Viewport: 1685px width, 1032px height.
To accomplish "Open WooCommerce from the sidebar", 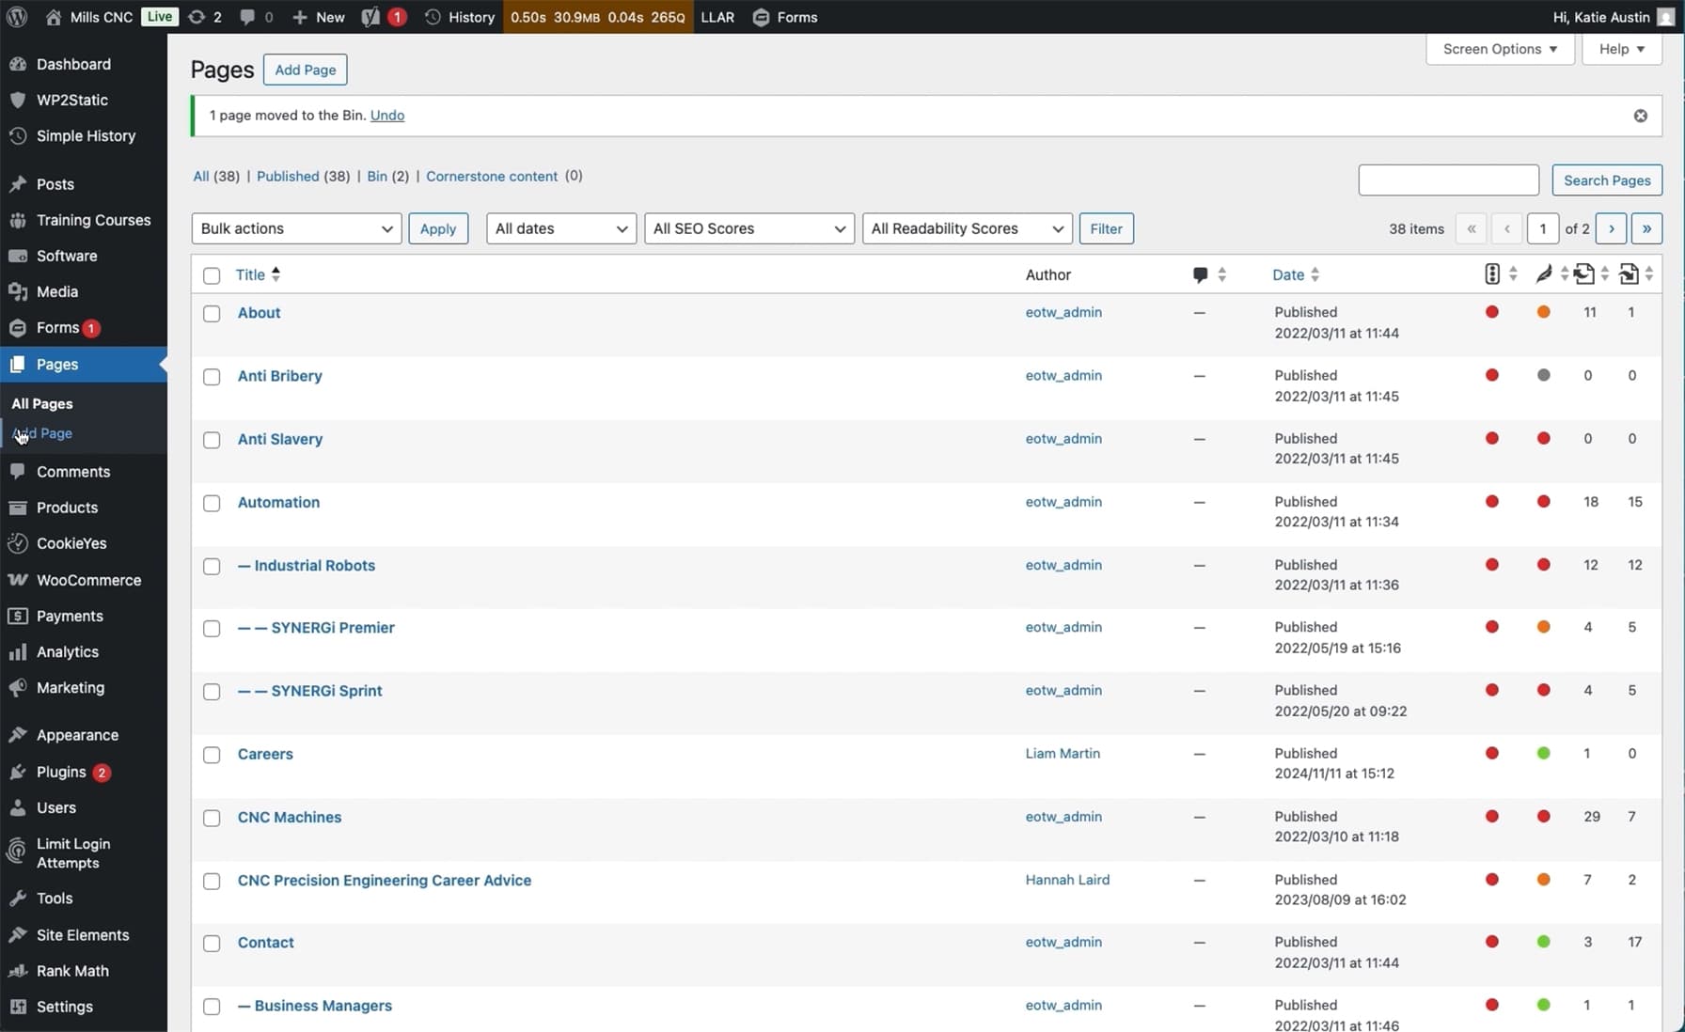I will (x=88, y=580).
